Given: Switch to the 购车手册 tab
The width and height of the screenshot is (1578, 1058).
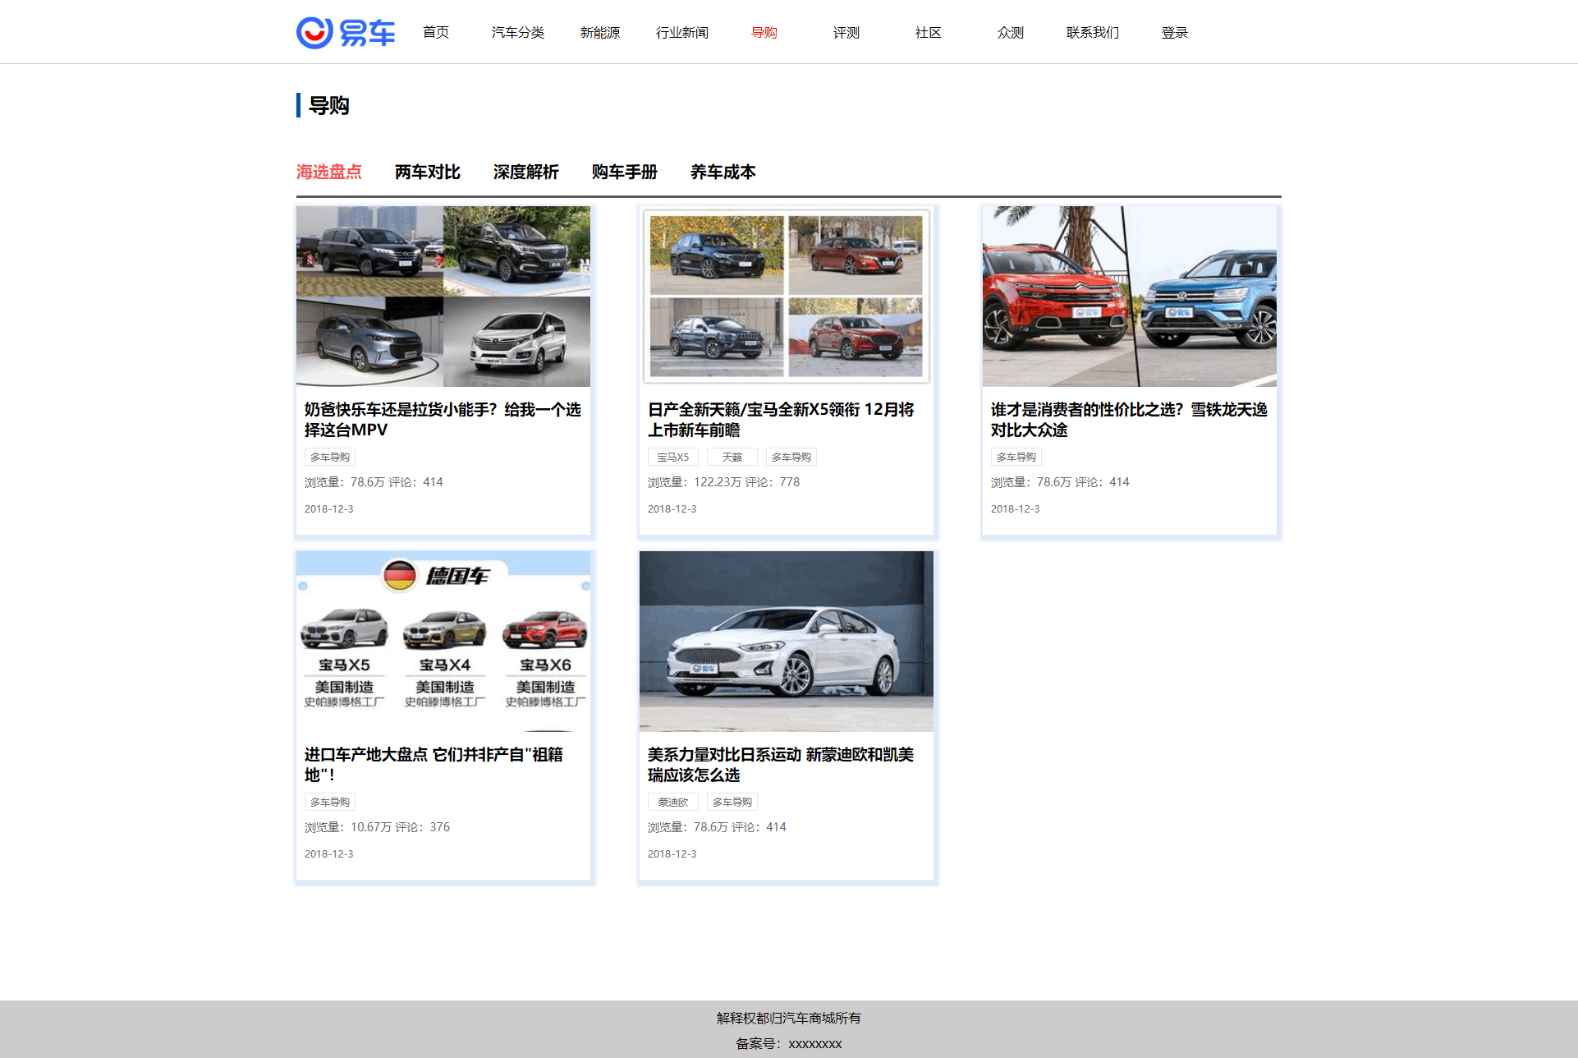Looking at the screenshot, I should 625,172.
